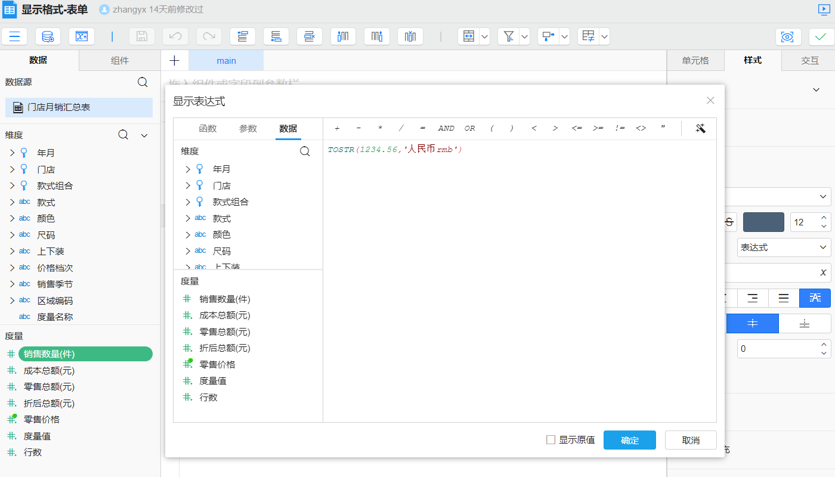Click the Save icon in the toolbar
Screen dimensions: 835x477
(141, 36)
